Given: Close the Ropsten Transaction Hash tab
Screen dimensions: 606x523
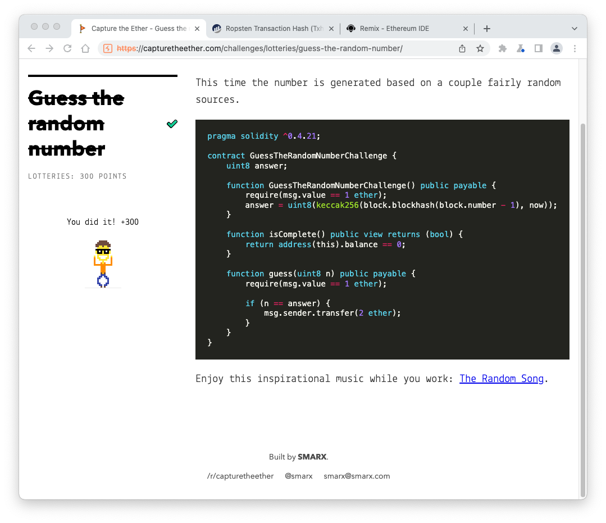Looking at the screenshot, I should [331, 29].
